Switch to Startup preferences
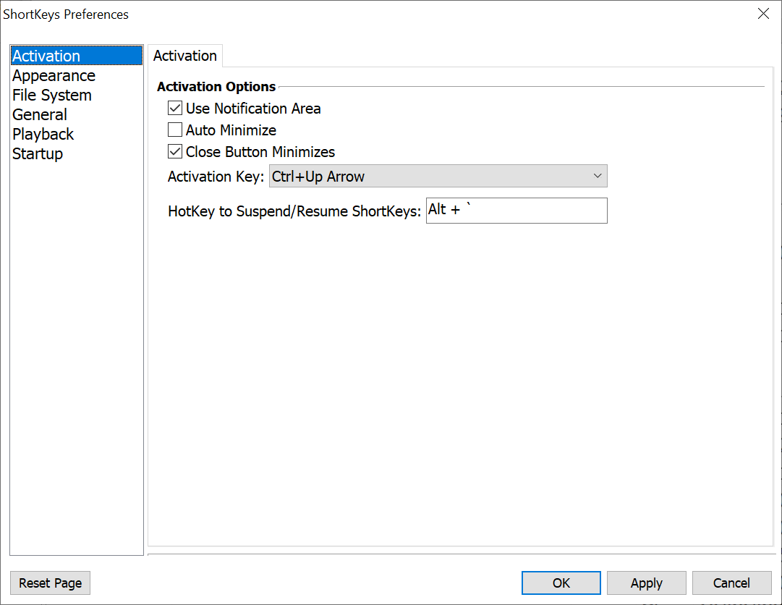The image size is (782, 605). (x=38, y=154)
